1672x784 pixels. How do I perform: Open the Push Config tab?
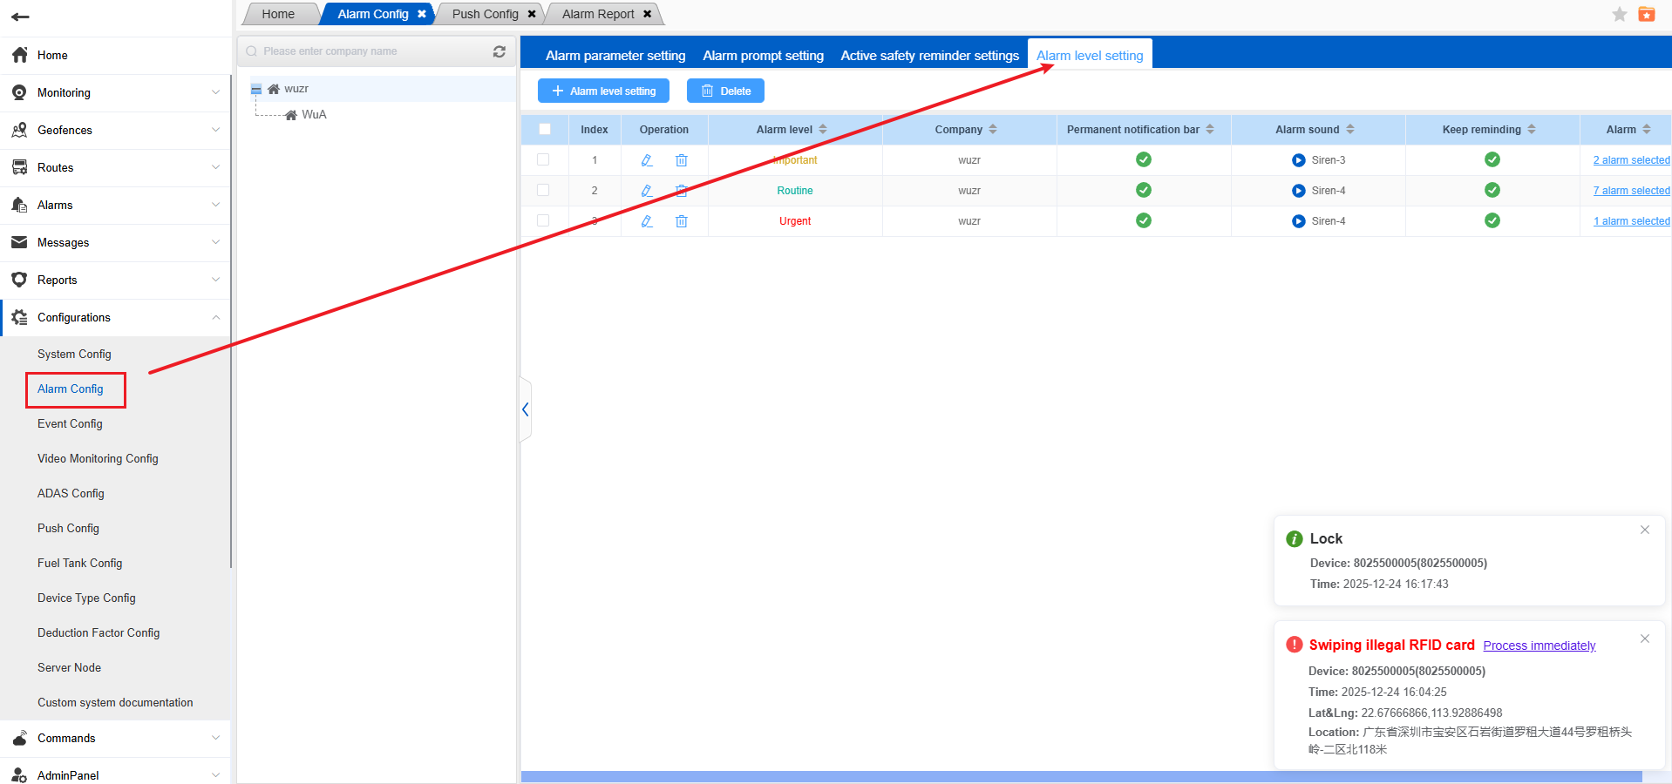[485, 14]
